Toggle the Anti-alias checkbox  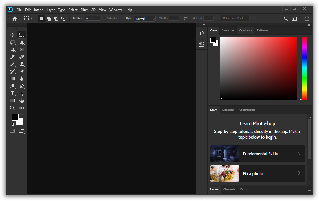(104, 19)
